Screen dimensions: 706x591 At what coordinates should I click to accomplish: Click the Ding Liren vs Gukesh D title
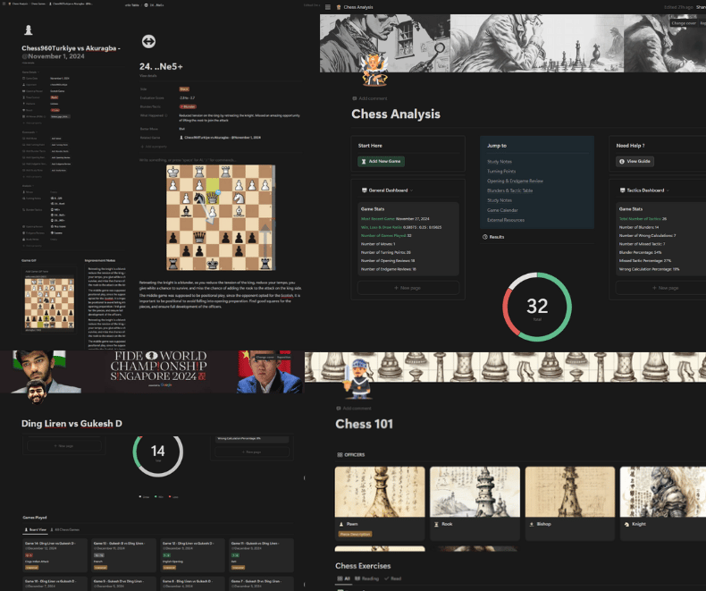(71, 424)
